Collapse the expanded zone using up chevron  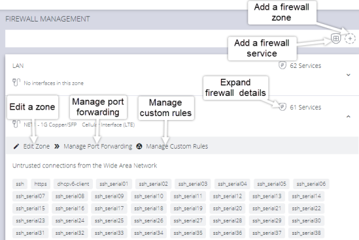point(349,117)
